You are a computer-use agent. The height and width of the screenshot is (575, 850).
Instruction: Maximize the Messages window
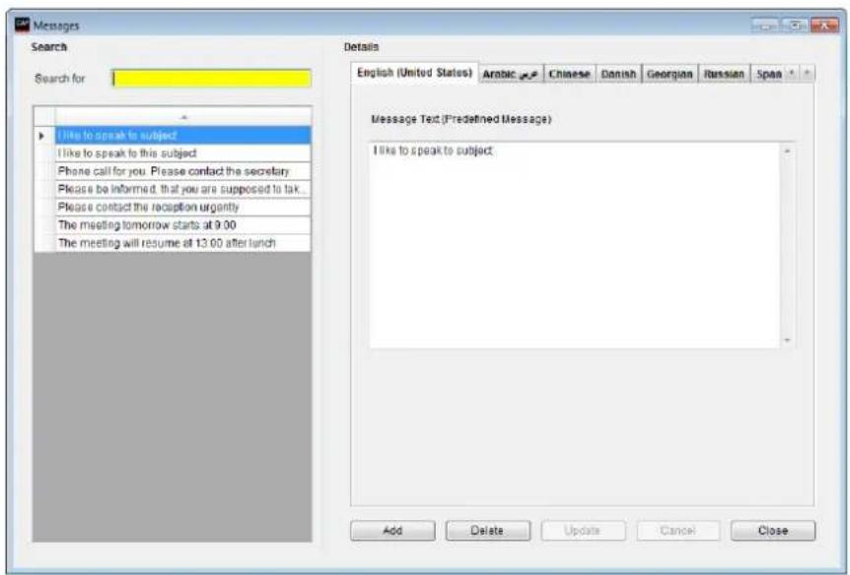pyautogui.click(x=795, y=26)
